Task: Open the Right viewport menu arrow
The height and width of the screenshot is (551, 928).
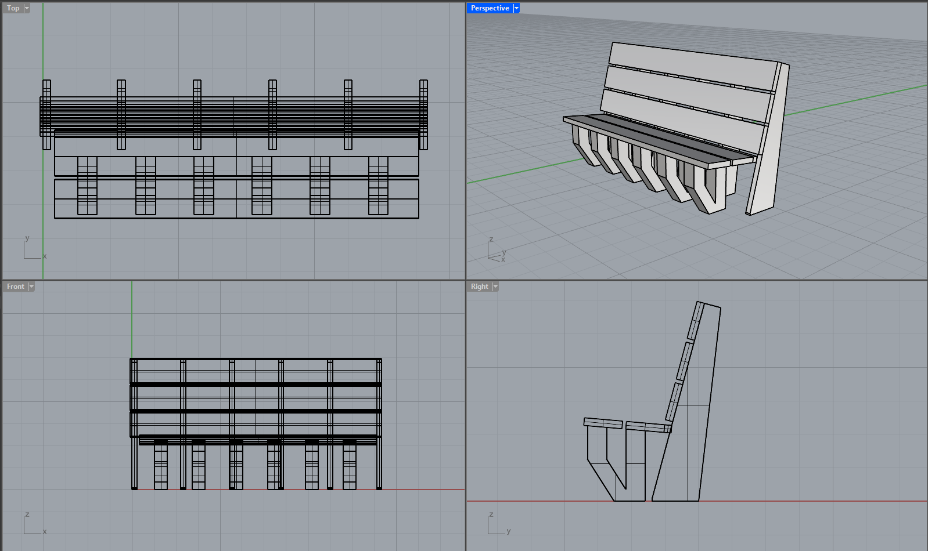Action: [x=495, y=287]
